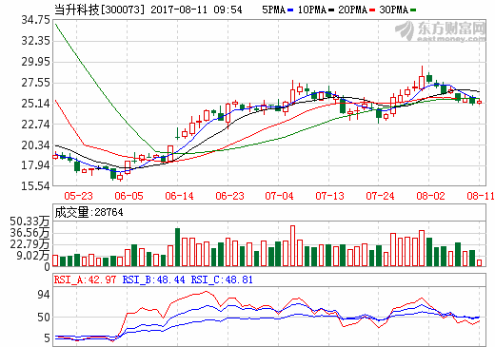Click the 50.33万 volume axis label
This screenshot has width=495, height=347.
pyautogui.click(x=30, y=222)
